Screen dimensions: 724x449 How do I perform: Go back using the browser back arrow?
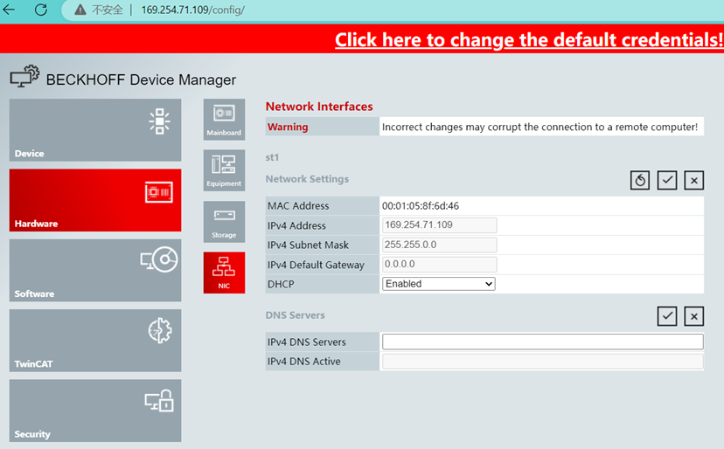pos(10,10)
